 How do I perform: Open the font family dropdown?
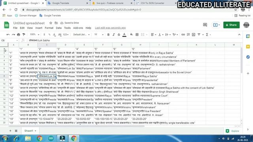(x=81, y=35)
